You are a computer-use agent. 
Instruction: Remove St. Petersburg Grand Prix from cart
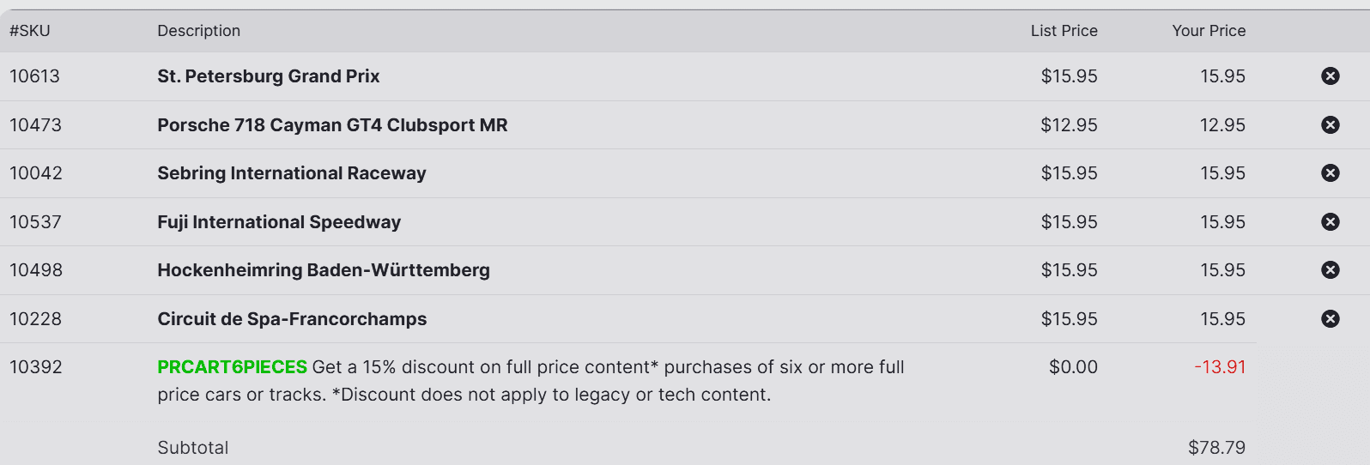pyautogui.click(x=1331, y=76)
